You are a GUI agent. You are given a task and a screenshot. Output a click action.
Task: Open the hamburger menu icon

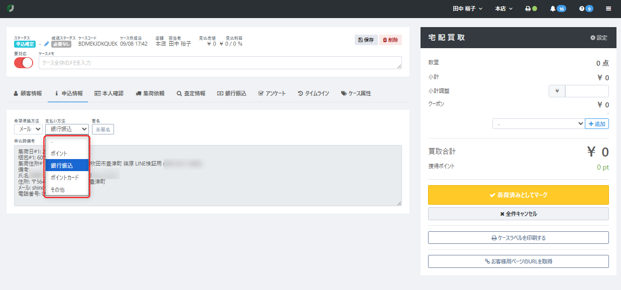(608, 9)
